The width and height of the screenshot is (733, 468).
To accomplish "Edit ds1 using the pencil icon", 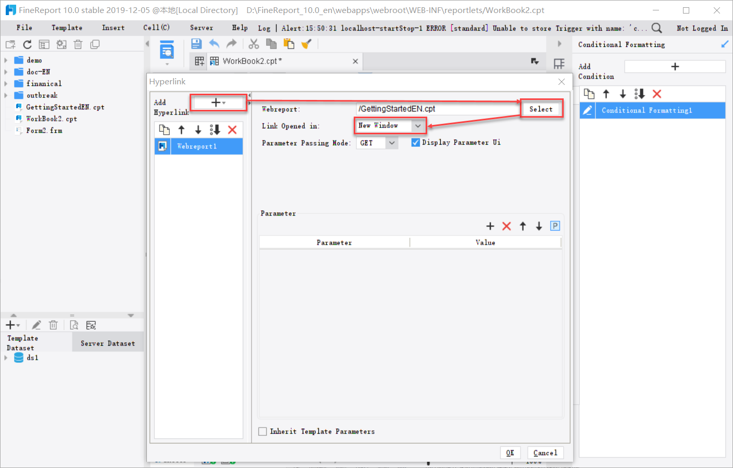I will (x=36, y=325).
